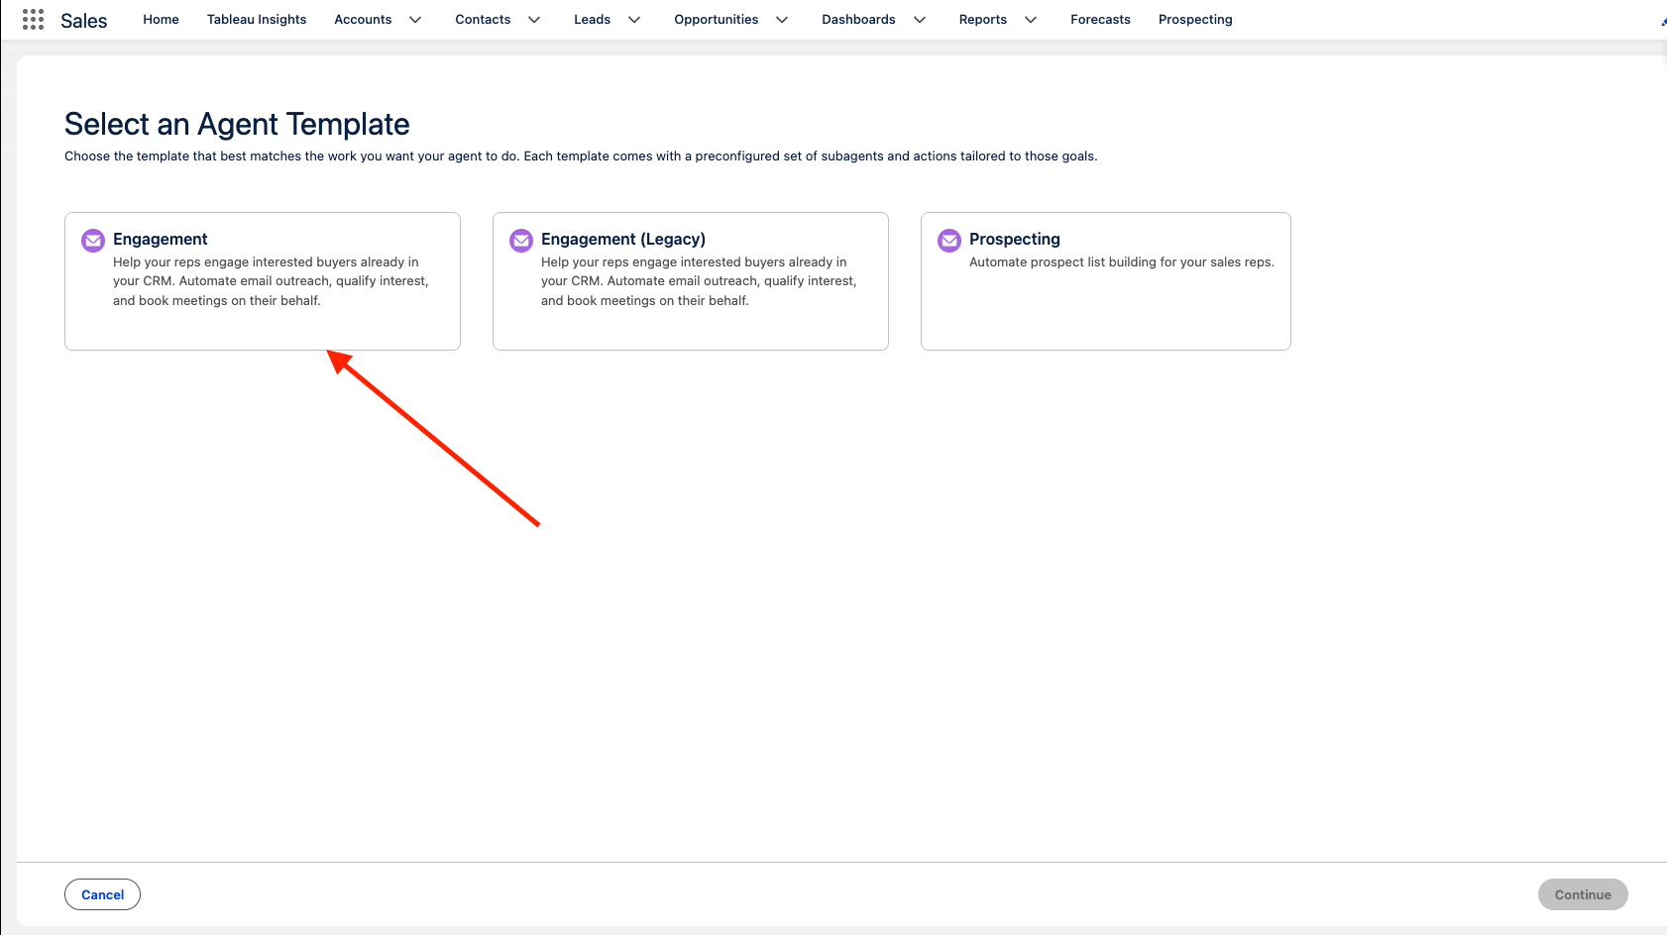The width and height of the screenshot is (1667, 935).
Task: Select the Engagement template card
Action: pyautogui.click(x=263, y=281)
